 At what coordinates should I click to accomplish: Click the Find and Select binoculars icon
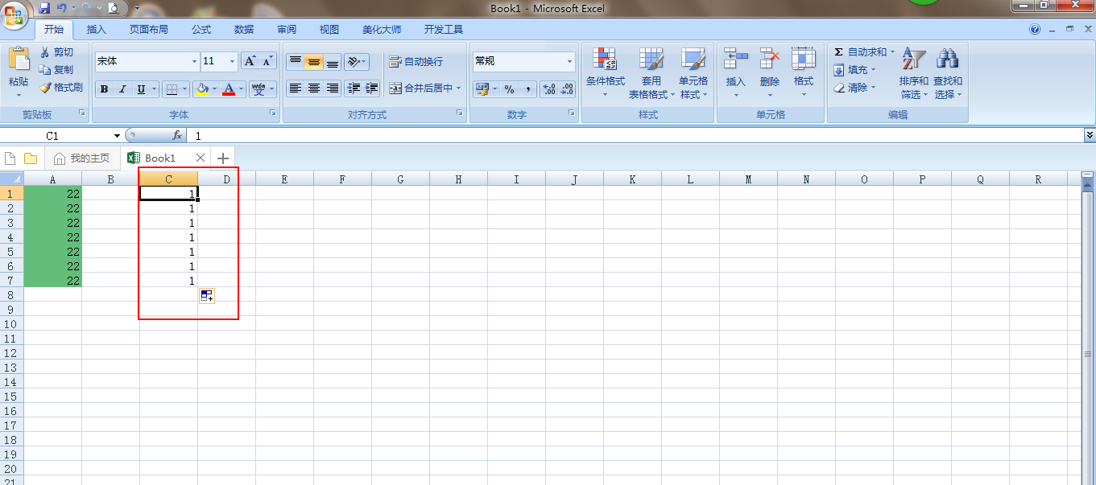(947, 60)
